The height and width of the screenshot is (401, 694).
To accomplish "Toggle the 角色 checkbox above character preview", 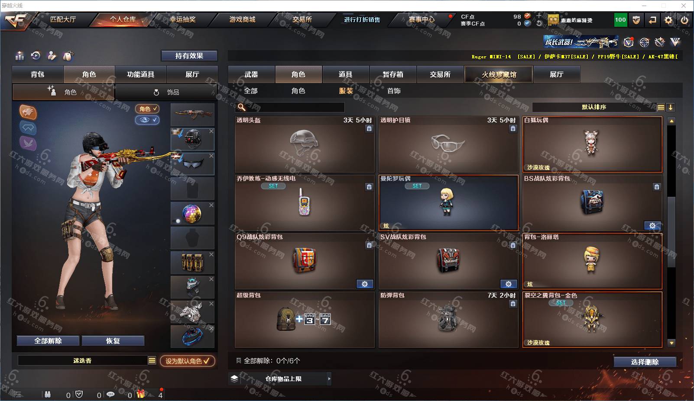I will click(147, 109).
